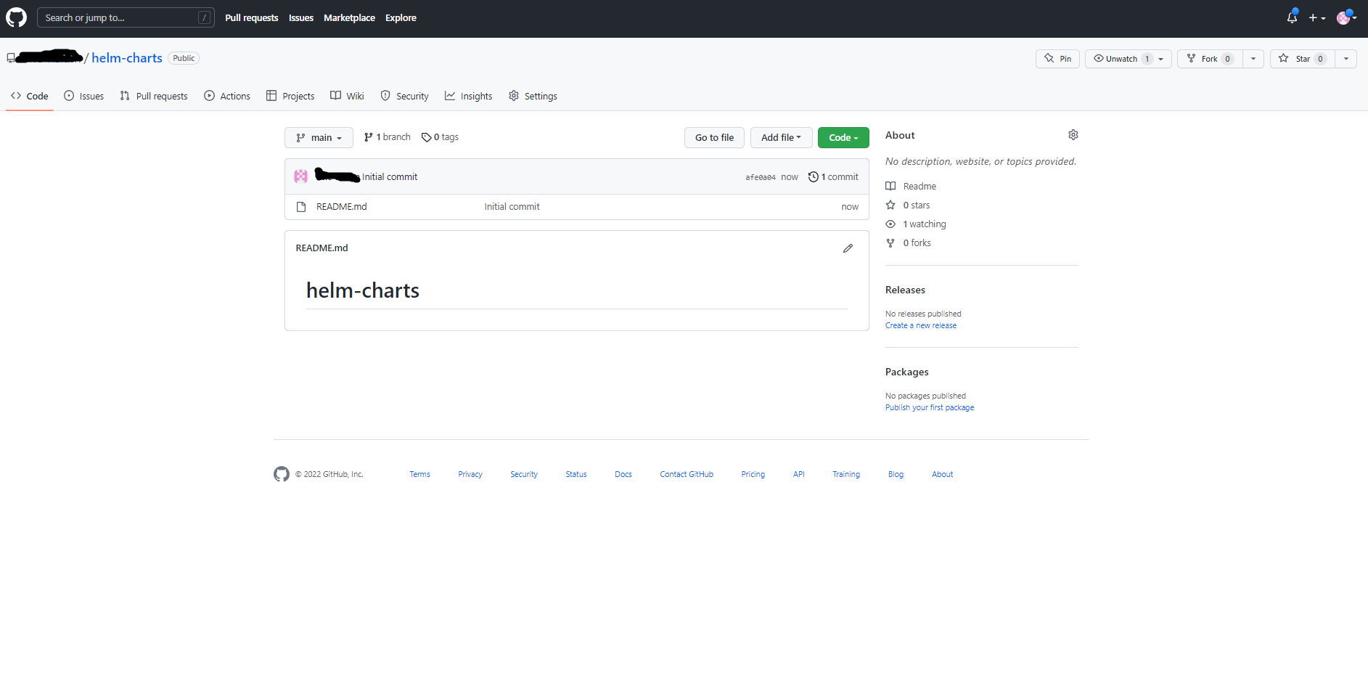Viewport: 1368px width, 697px height.
Task: Open the Issues tab
Action: coord(84,96)
